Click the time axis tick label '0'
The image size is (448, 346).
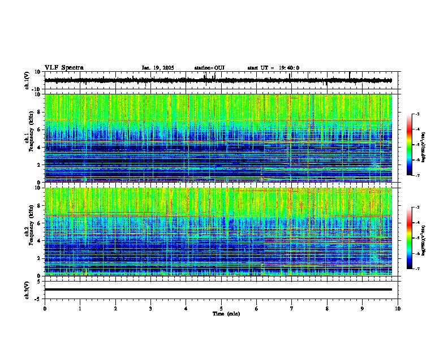click(45, 309)
